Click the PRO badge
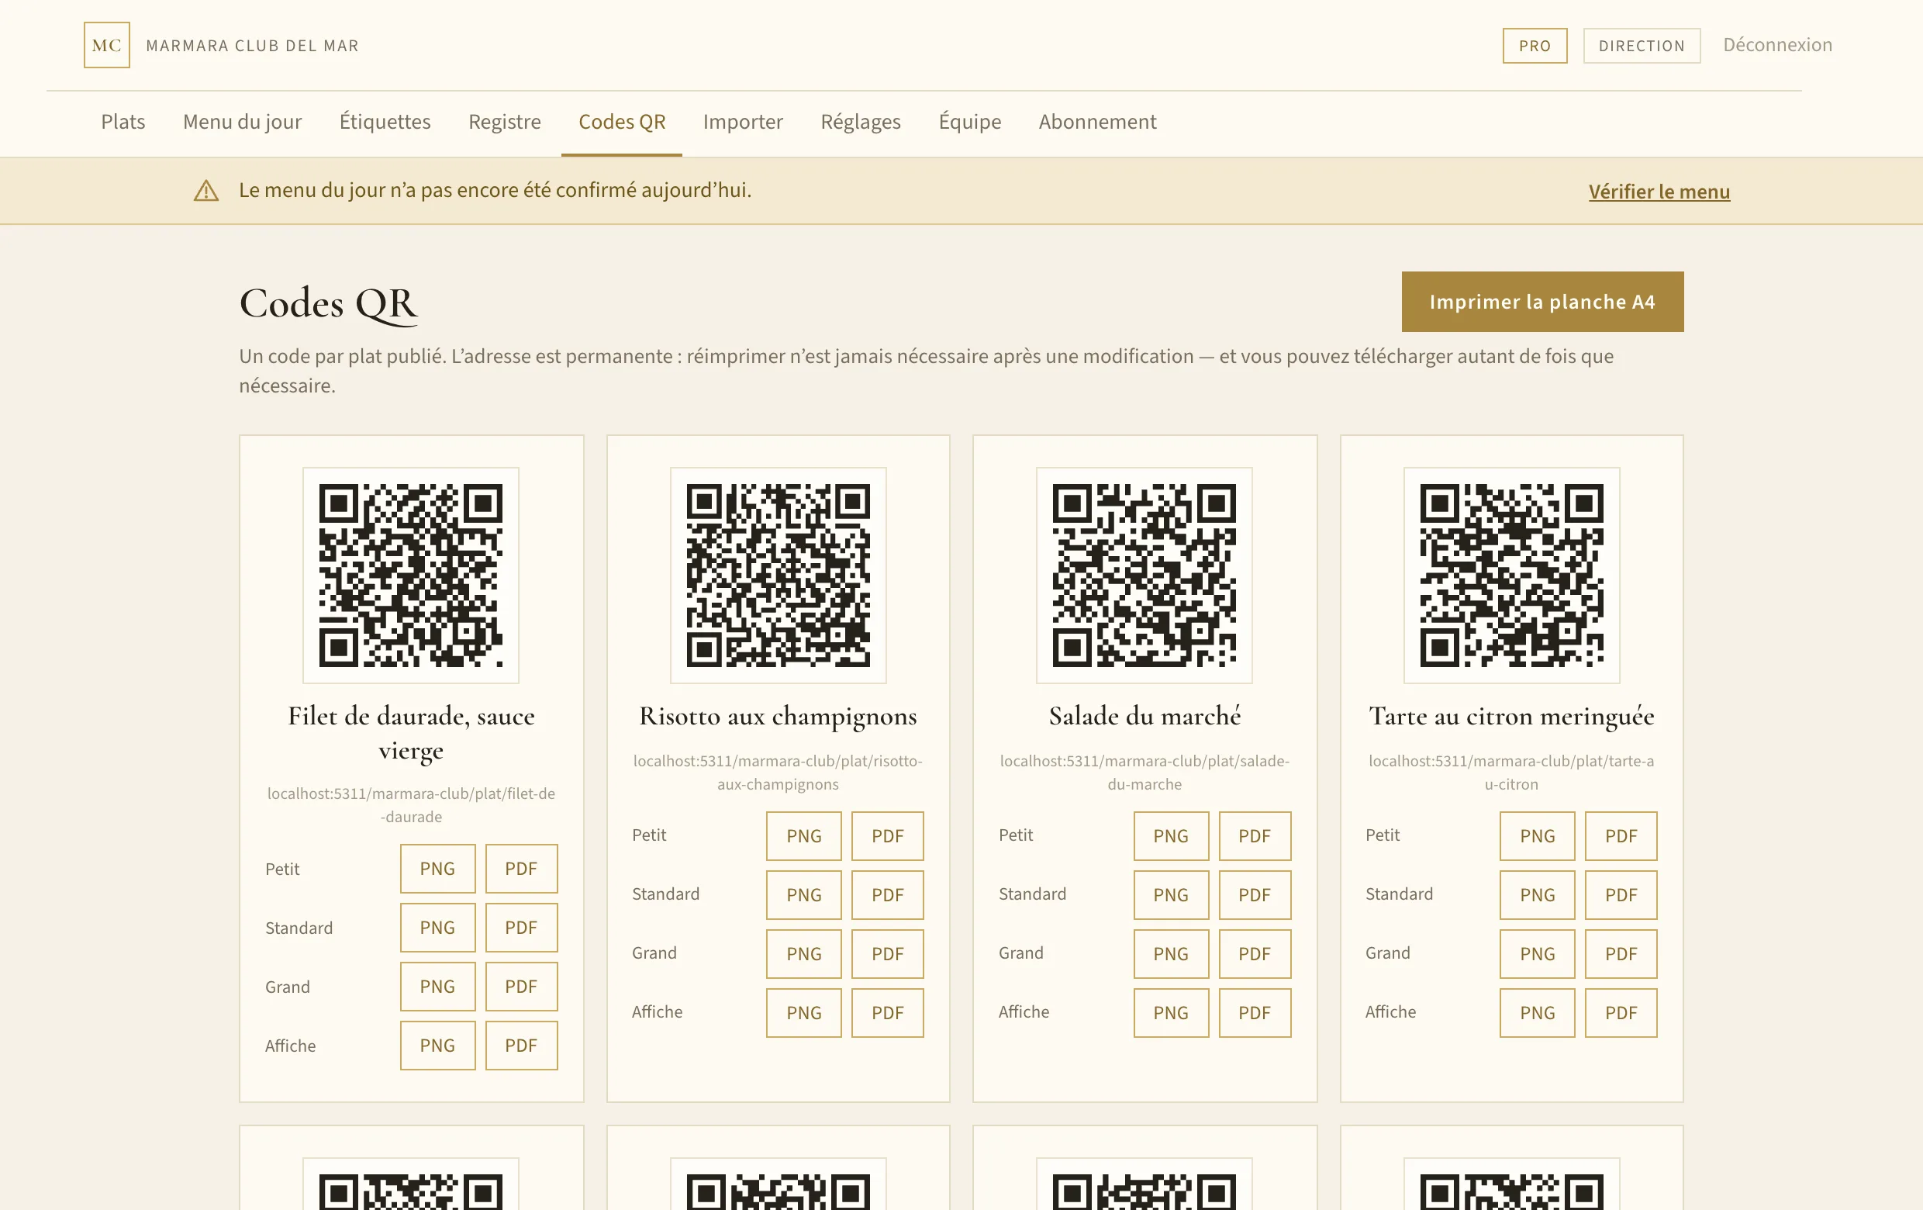1923x1210 pixels. pos(1535,46)
